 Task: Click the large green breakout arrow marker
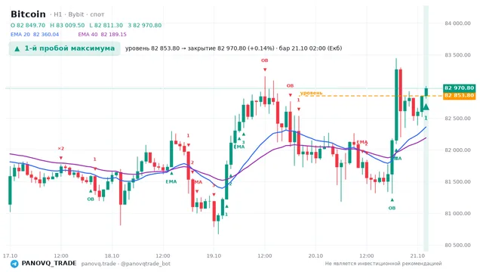426,107
